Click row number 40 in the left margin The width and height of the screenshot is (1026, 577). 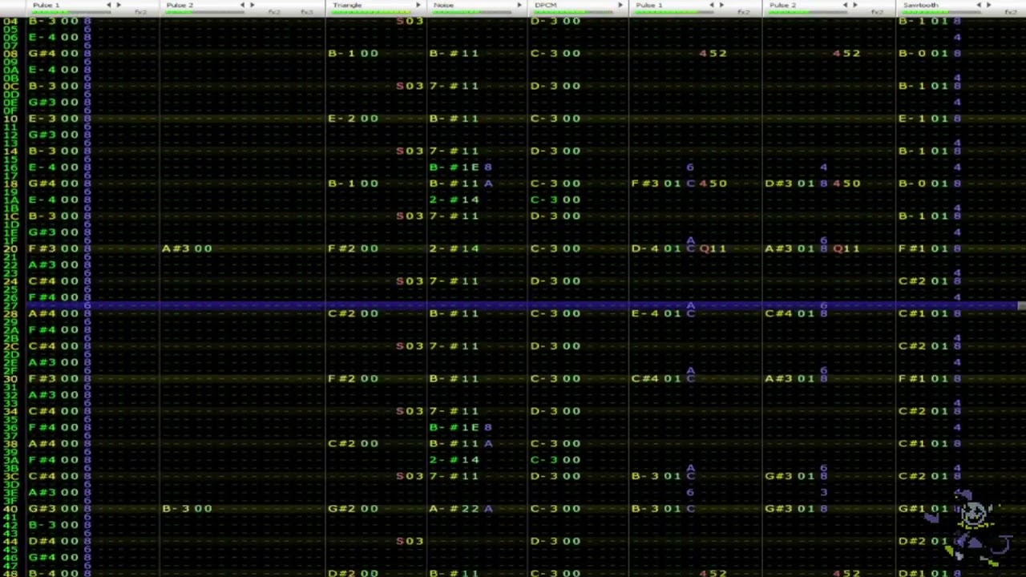[x=10, y=508]
